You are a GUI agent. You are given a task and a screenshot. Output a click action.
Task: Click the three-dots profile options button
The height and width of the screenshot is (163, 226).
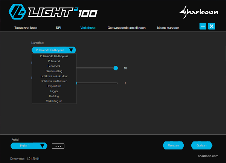click(58, 146)
